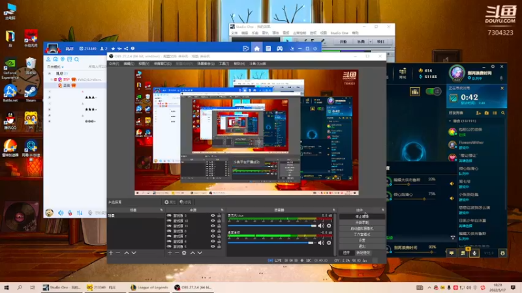
Task: Mute the 桌面音频 speaker icon in mixer
Action: pyautogui.click(x=321, y=242)
